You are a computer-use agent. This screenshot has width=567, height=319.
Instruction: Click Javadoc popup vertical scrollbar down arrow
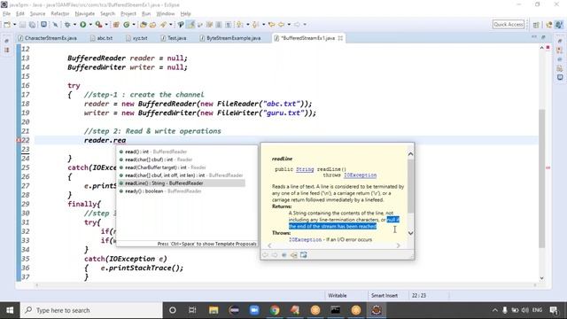pyautogui.click(x=410, y=233)
